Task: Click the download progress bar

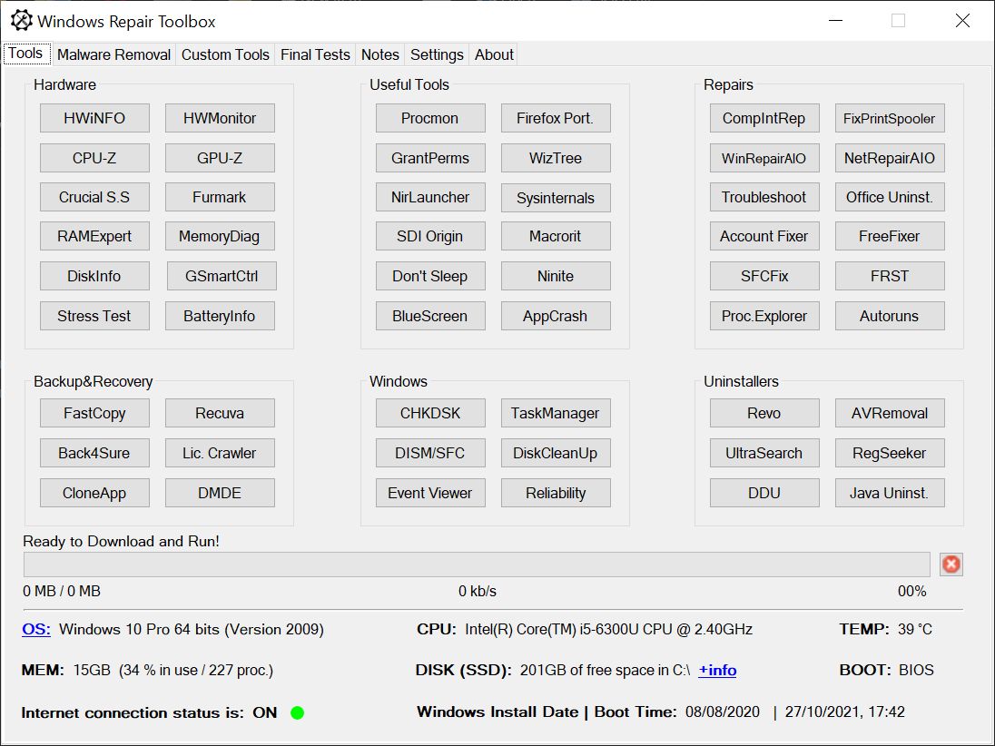Action: click(477, 564)
